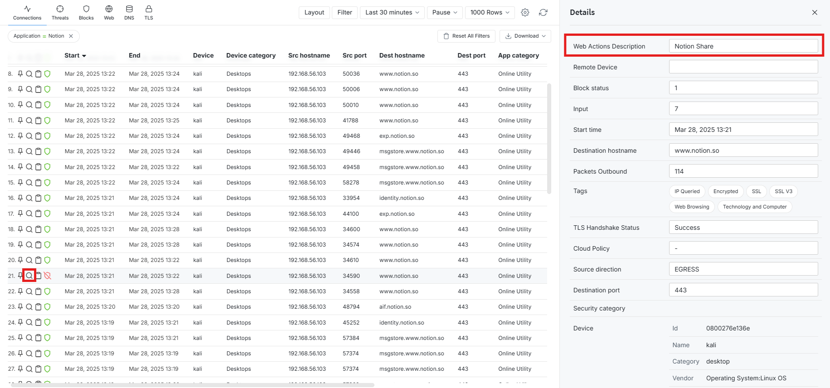
Task: Click the Web Browsing tag
Action: [x=692, y=207]
